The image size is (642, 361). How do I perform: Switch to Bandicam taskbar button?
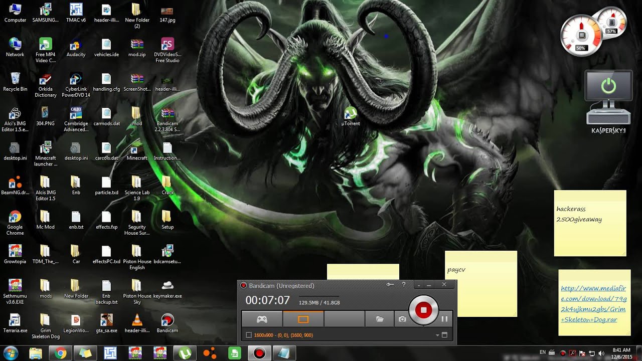pyautogui.click(x=259, y=353)
